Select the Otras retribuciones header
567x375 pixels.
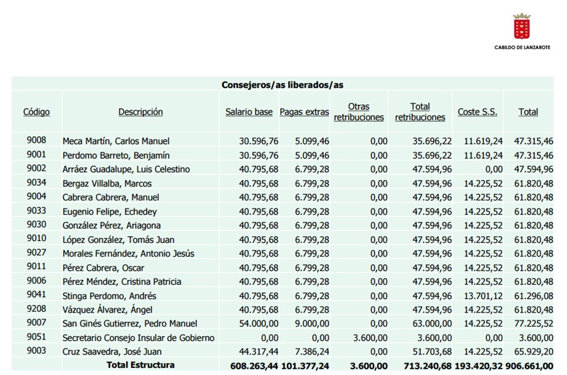tap(359, 112)
